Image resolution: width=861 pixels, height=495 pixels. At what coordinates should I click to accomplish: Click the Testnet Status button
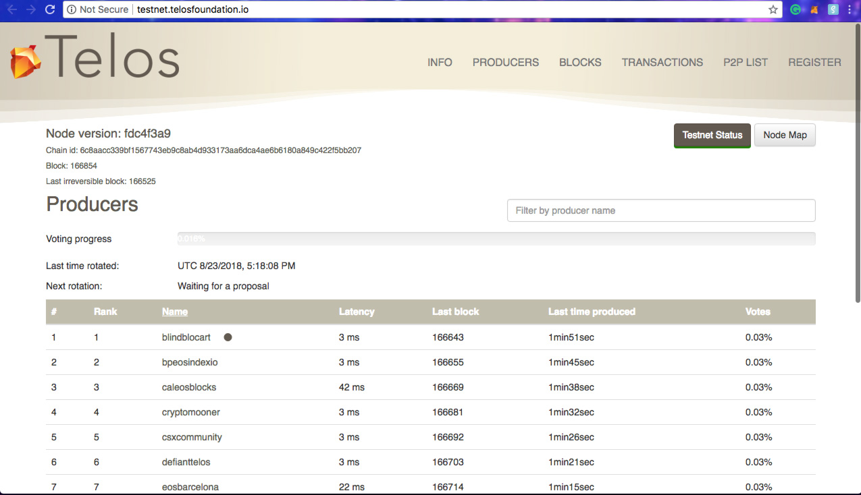coord(712,136)
